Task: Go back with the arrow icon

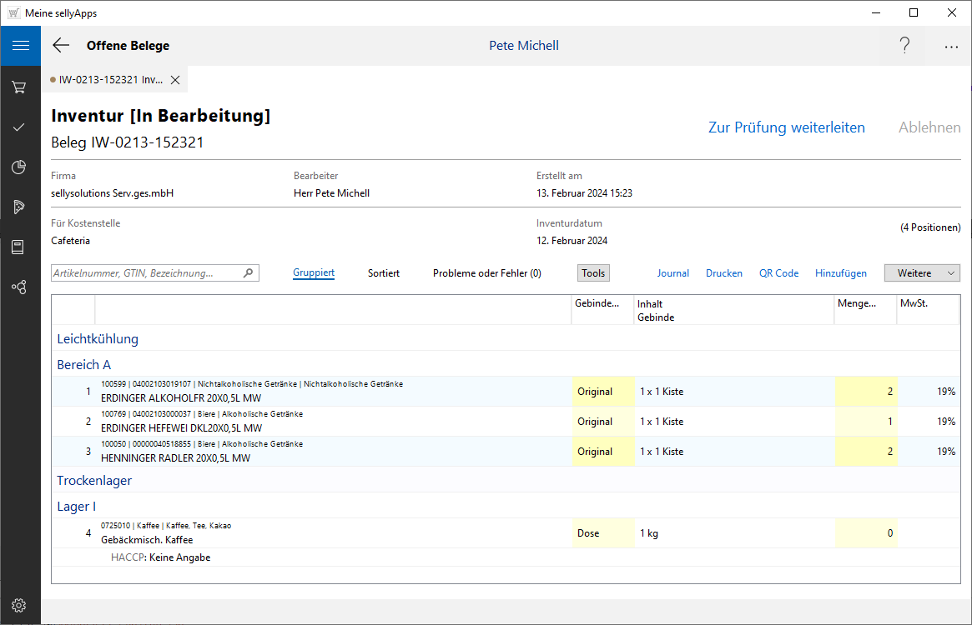Action: (61, 46)
